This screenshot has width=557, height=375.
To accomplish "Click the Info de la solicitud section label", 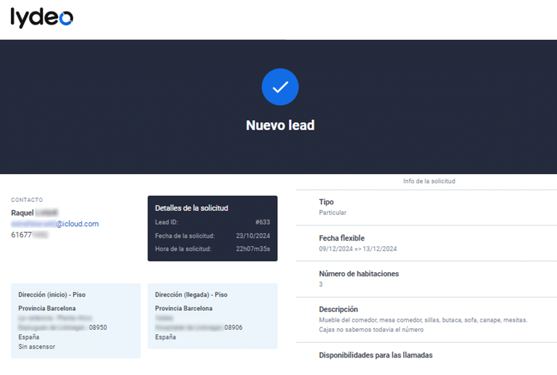I will coord(429,181).
